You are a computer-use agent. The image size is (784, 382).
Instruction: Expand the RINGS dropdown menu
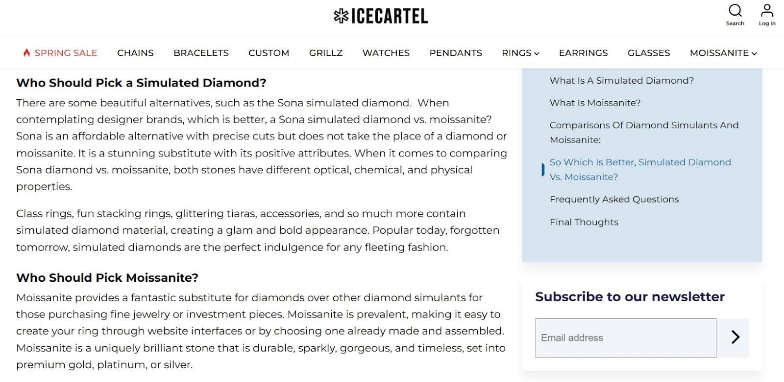coord(519,53)
